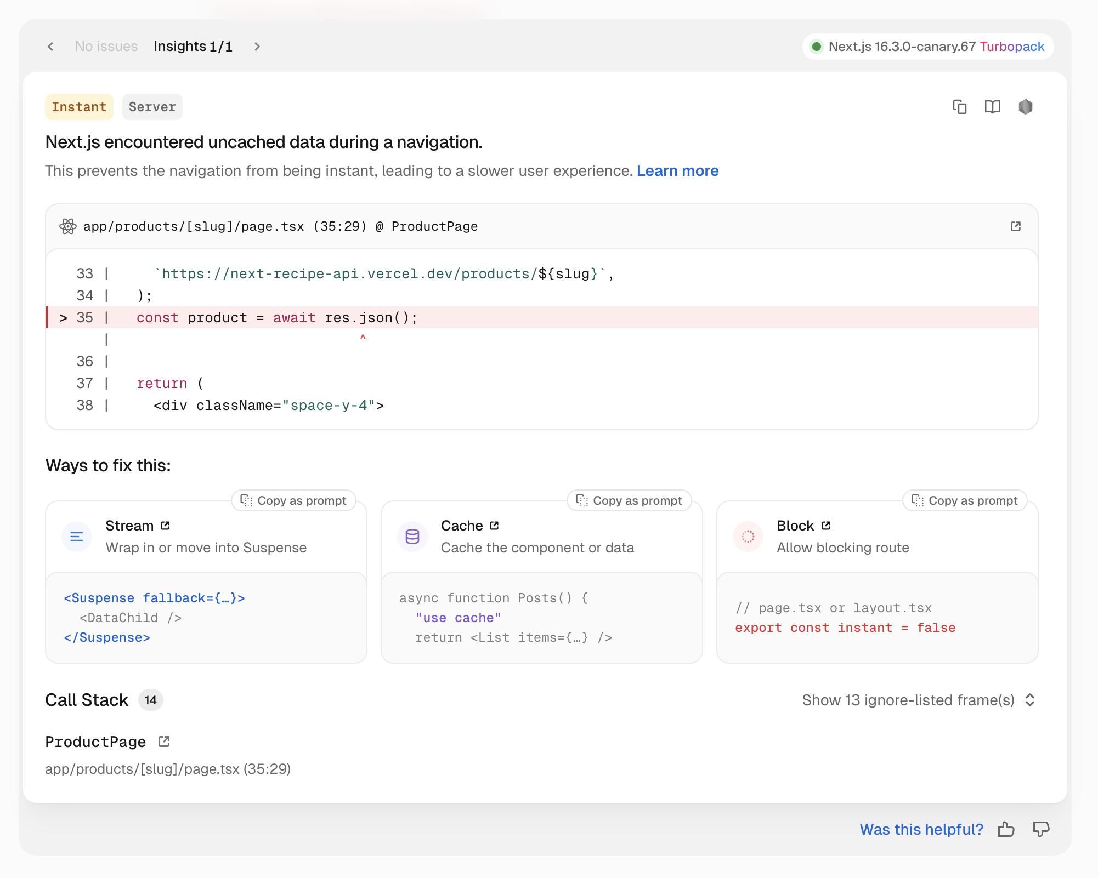Open Block docs external link icon

pos(826,526)
